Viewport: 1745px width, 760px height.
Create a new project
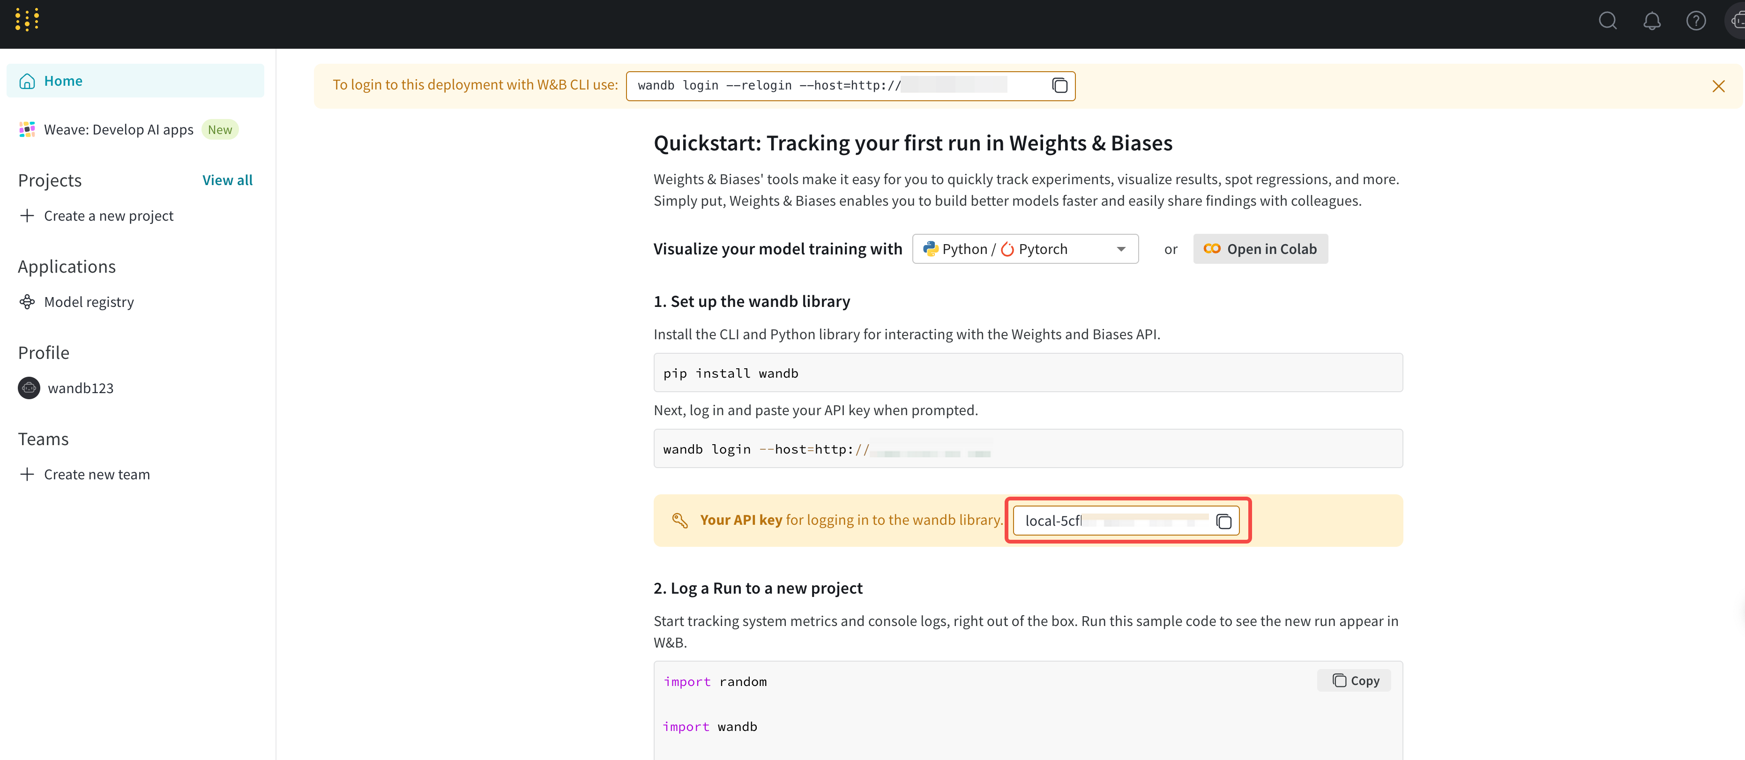(x=108, y=216)
